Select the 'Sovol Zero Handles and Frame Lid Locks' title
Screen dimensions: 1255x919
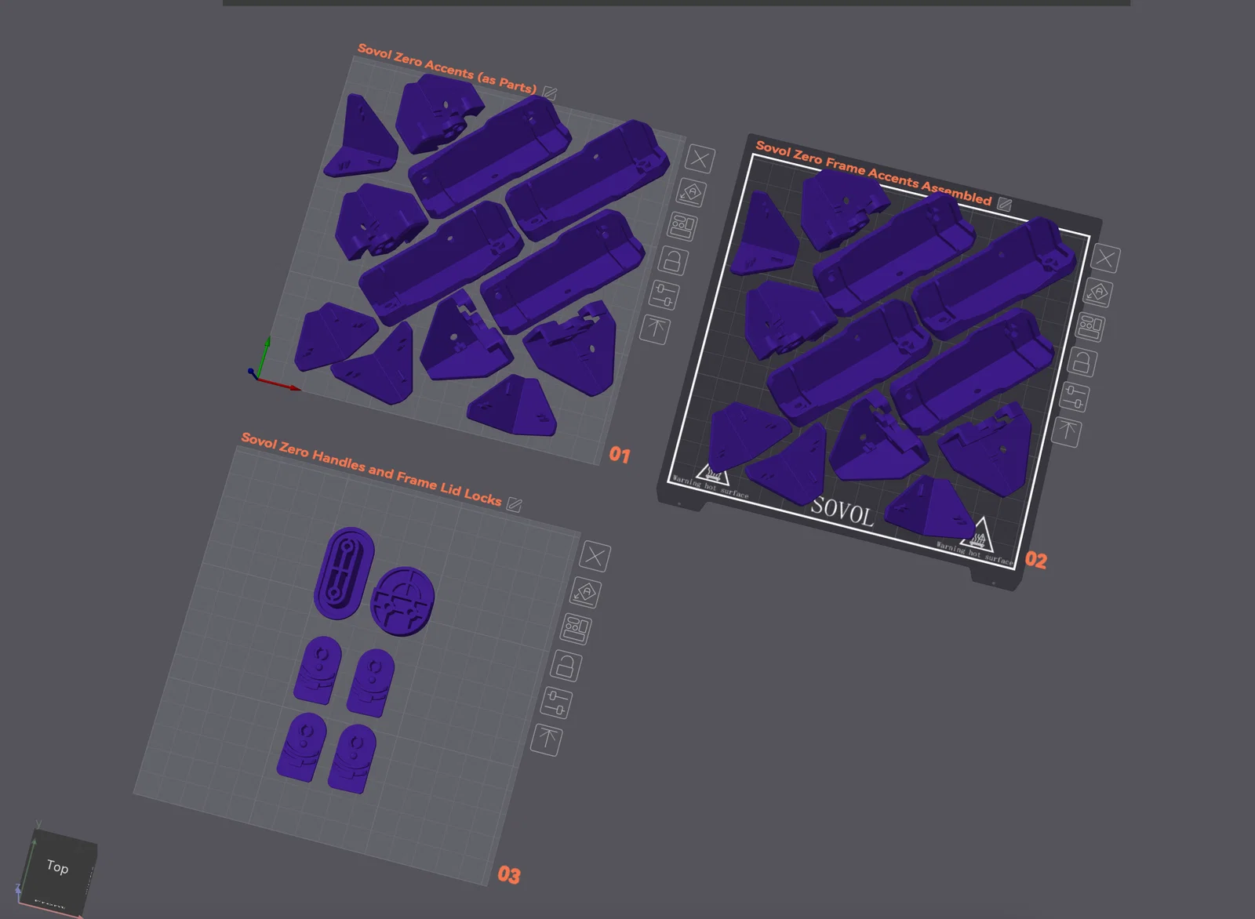click(x=371, y=468)
